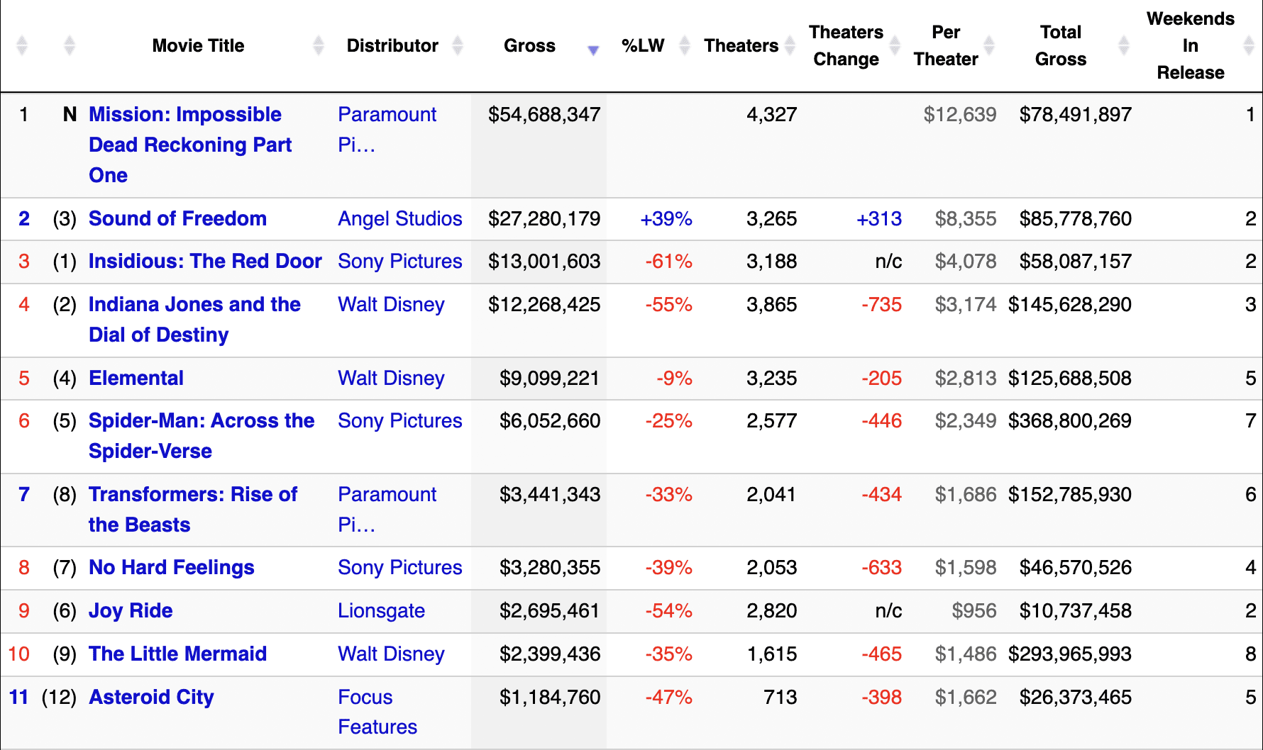Open Spider-Man: Across the Spider-Verse link
1263x750 pixels.
[202, 436]
